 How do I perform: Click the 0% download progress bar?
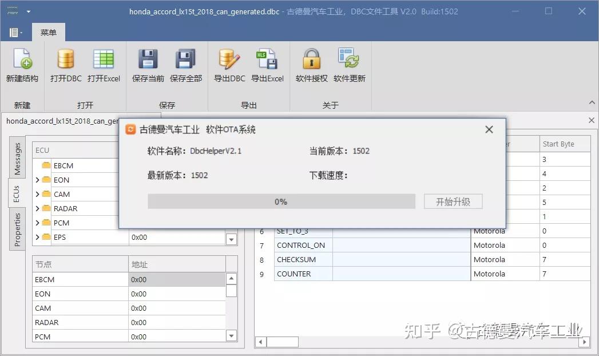point(281,201)
